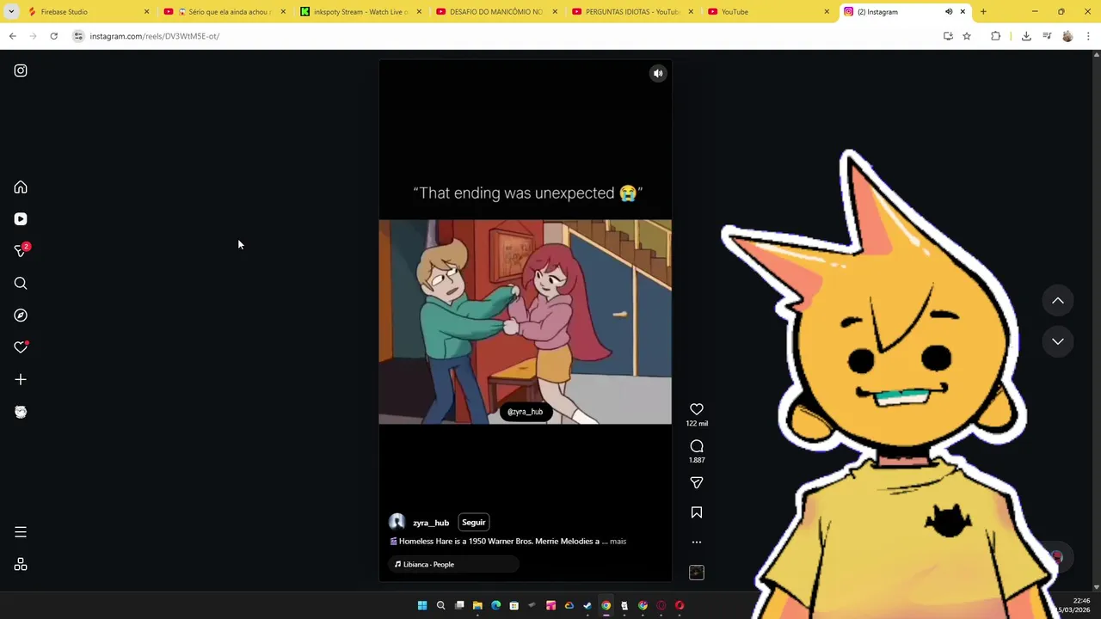This screenshot has width=1101, height=619.
Task: Share the reel with the paper plane icon
Action: pos(697,483)
